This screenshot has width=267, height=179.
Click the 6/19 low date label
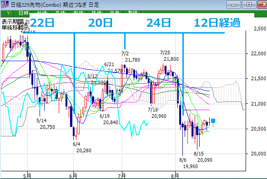[x=105, y=116]
